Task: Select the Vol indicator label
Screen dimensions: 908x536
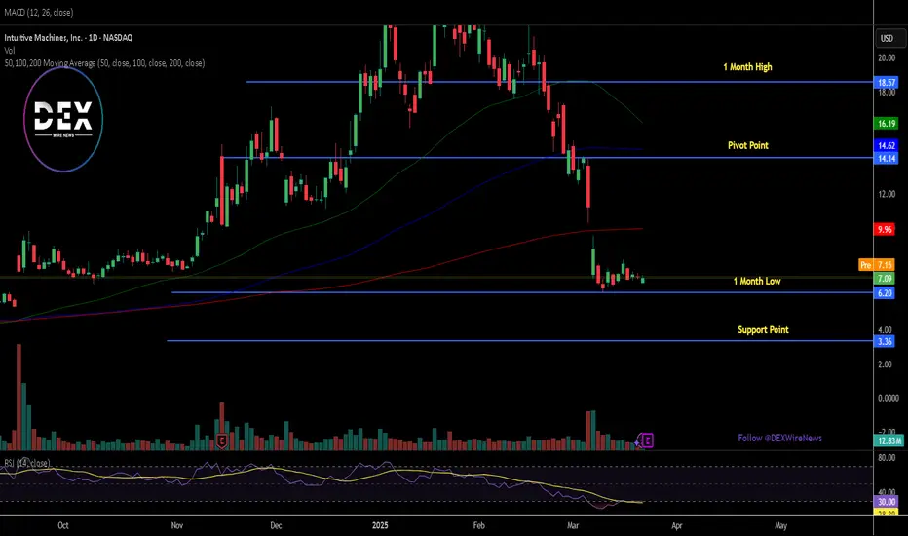Action: [x=10, y=51]
